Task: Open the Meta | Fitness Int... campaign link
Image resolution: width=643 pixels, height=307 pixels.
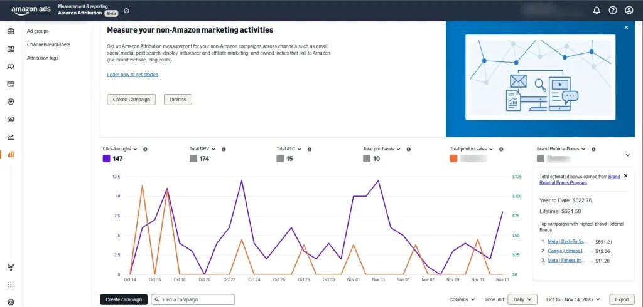Action: (568, 261)
